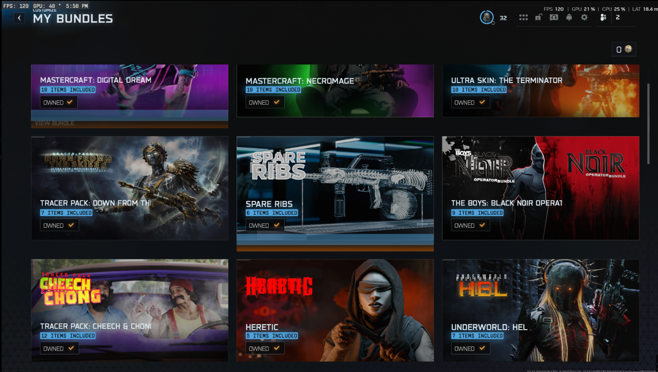Go back using the arrow beside My Bundles
Screen dimensions: 658x372
(x=19, y=18)
